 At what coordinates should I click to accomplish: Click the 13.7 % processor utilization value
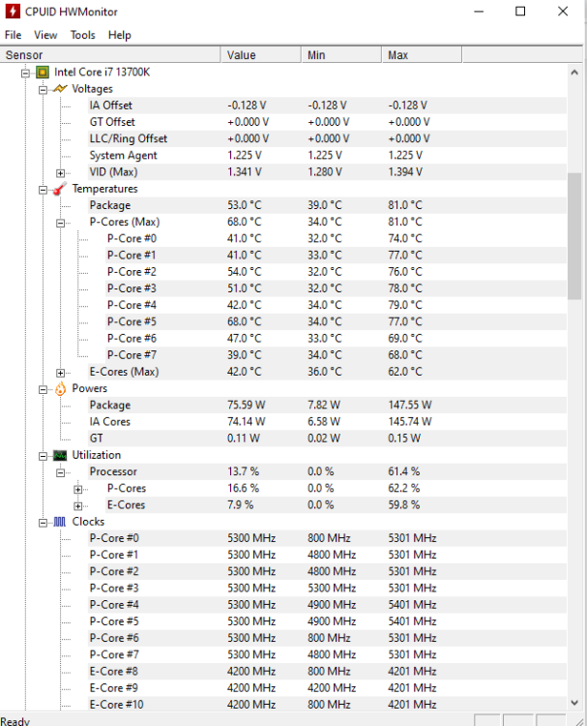(x=244, y=472)
